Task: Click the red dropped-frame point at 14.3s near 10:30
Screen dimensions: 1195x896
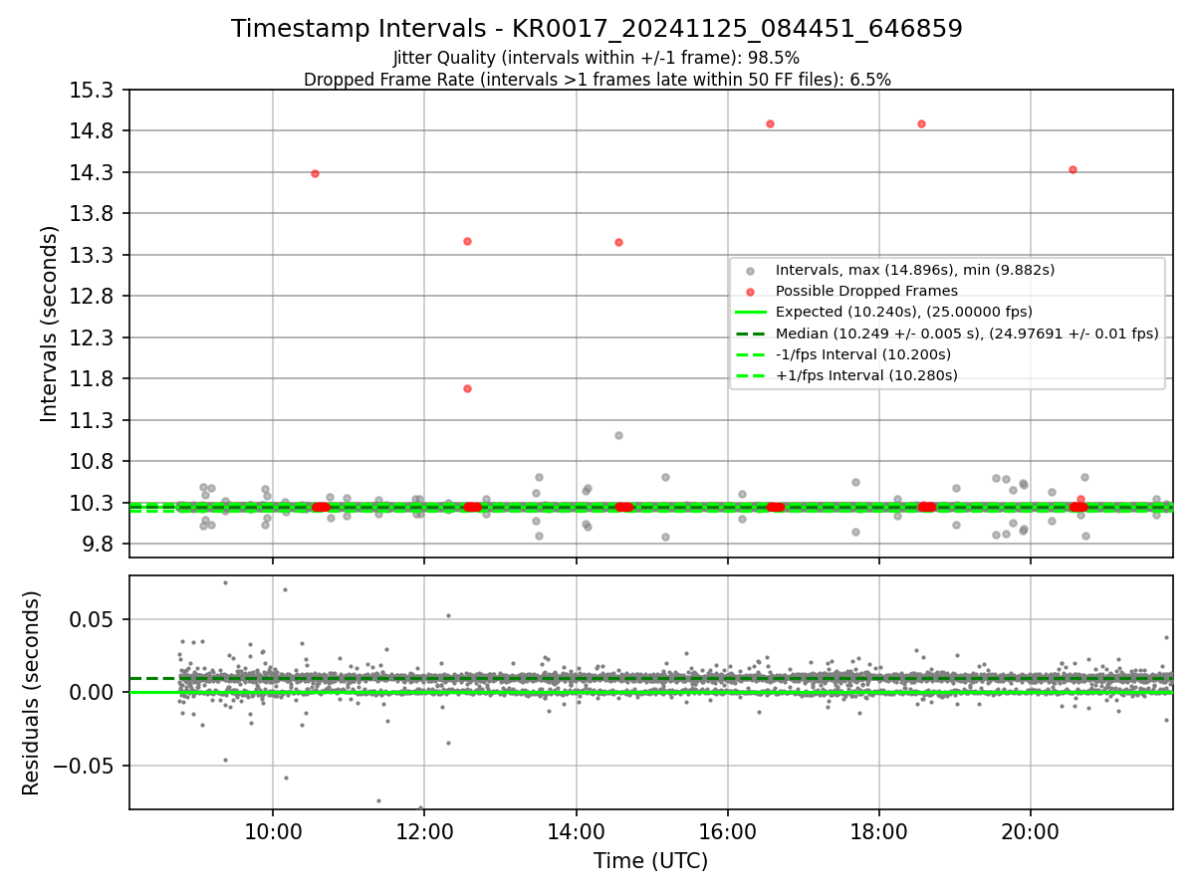Action: (315, 173)
